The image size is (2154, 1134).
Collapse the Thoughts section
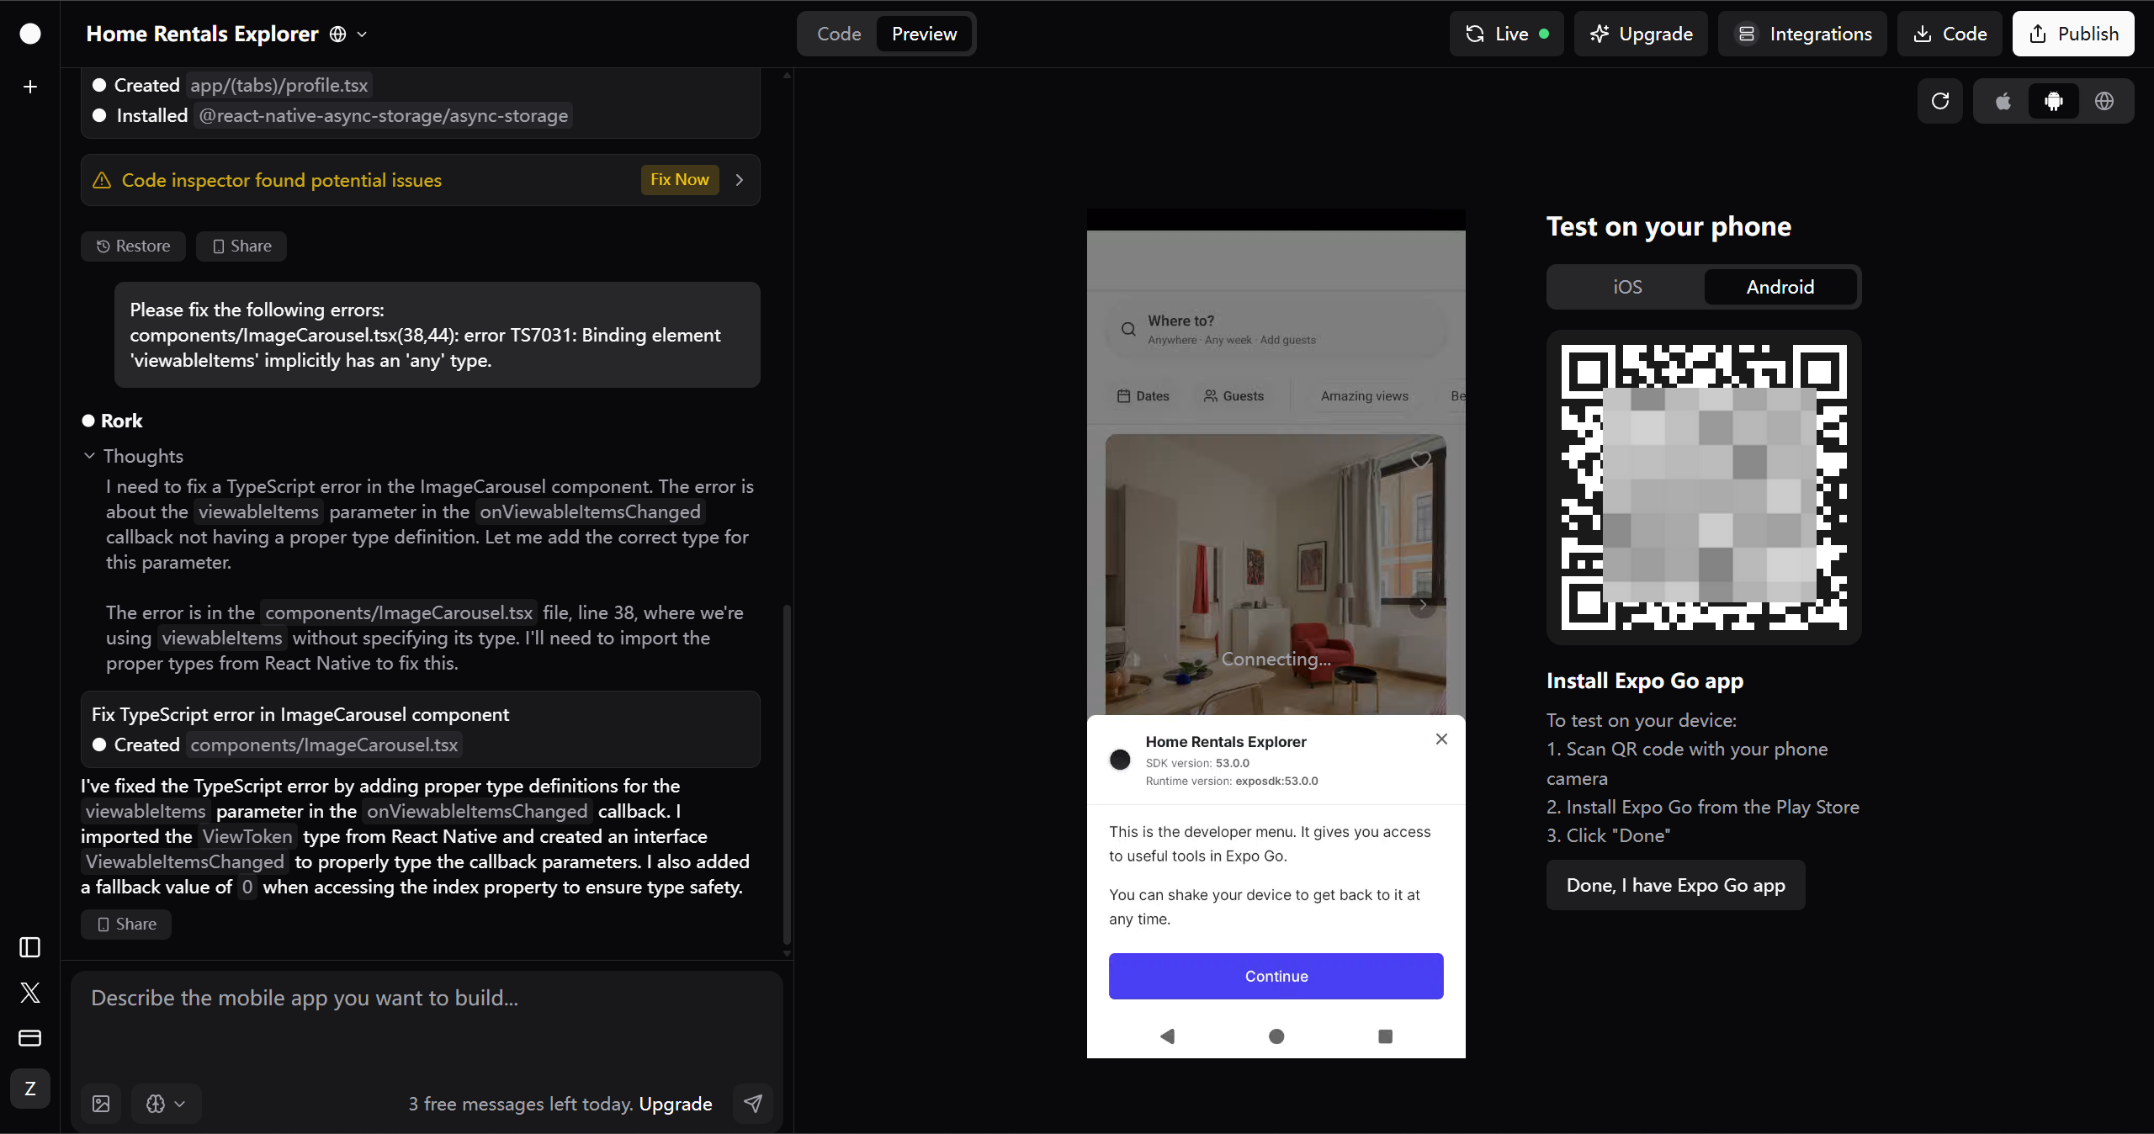pyautogui.click(x=90, y=456)
